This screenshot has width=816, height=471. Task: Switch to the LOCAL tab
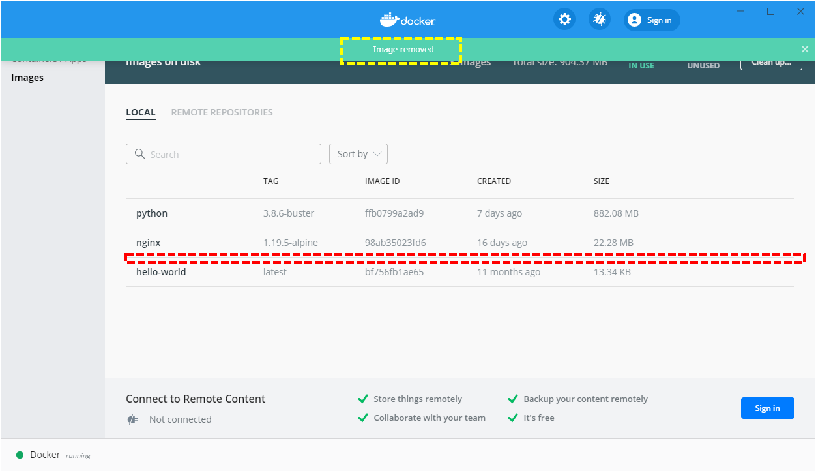click(141, 112)
